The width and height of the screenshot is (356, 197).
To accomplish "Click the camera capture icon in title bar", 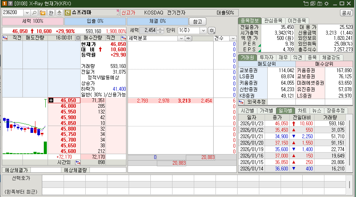I will [x=319, y=3].
